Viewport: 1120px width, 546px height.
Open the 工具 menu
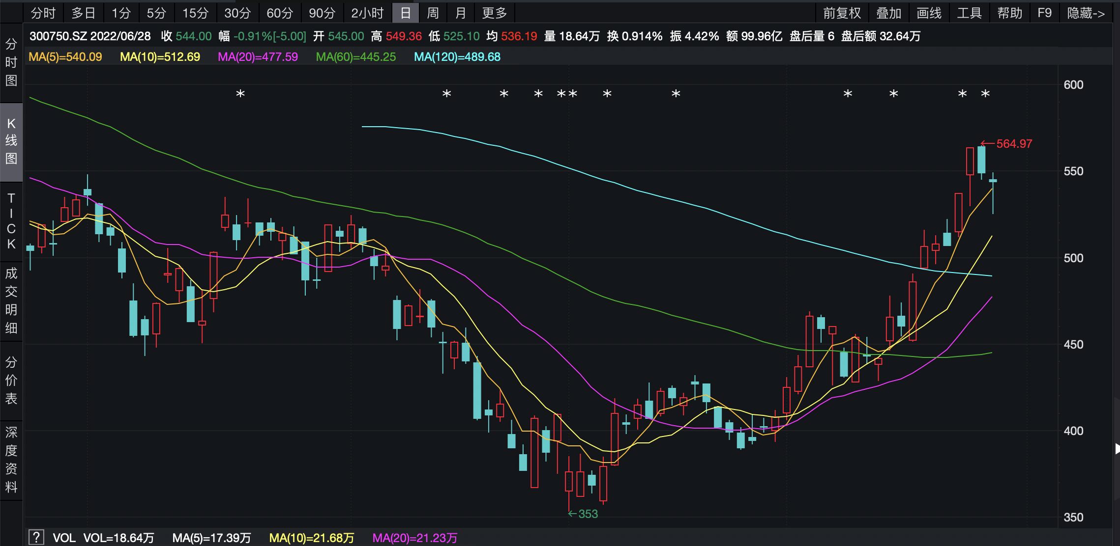[969, 13]
